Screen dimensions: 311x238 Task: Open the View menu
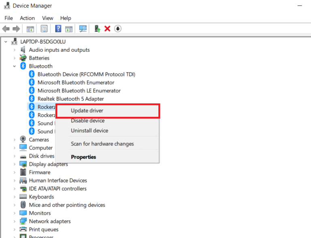click(48, 18)
